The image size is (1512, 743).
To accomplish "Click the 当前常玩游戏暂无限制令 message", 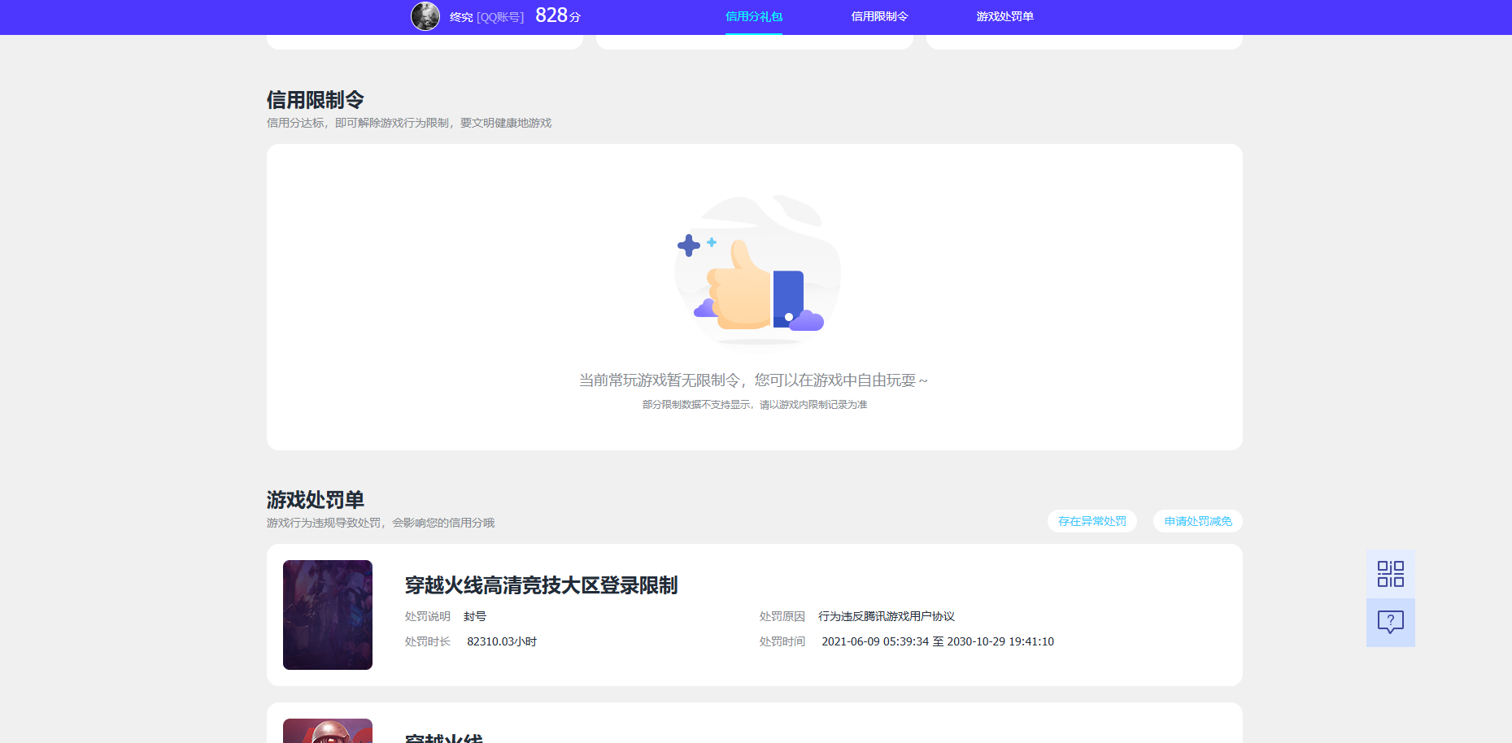I will [753, 380].
